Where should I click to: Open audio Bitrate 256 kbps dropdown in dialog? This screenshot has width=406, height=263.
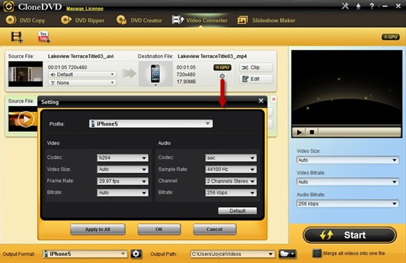[231, 193]
